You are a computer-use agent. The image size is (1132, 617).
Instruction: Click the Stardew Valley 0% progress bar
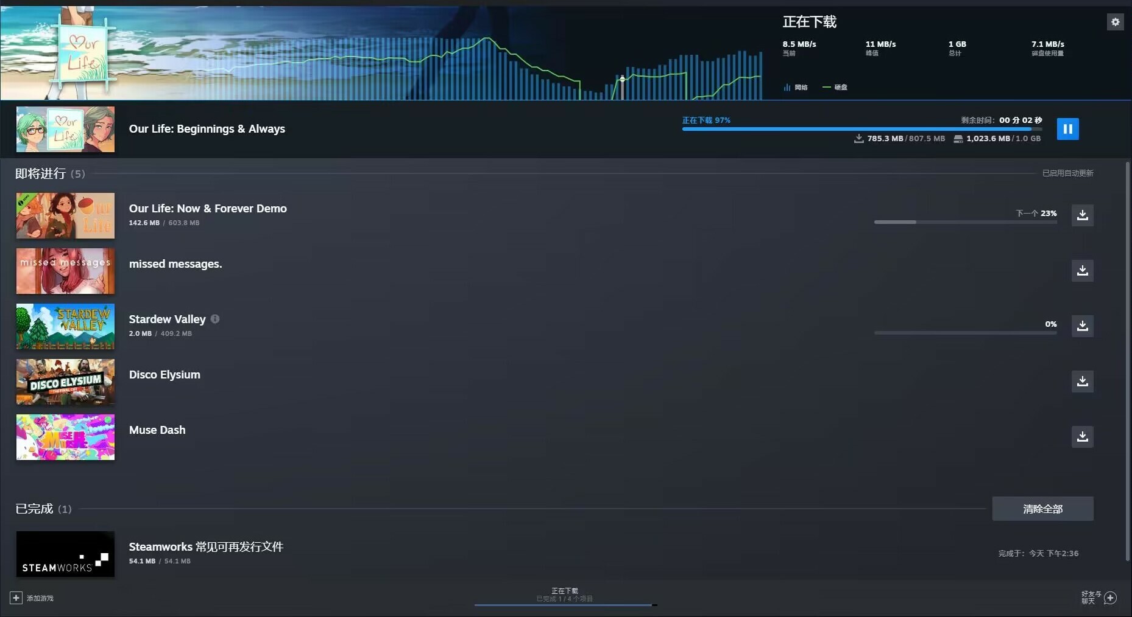pos(966,333)
